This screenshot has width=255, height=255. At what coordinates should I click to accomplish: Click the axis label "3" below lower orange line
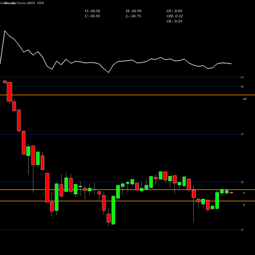[244, 205]
